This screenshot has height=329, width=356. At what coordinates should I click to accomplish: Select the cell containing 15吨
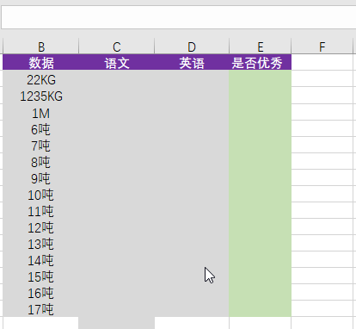(40, 276)
